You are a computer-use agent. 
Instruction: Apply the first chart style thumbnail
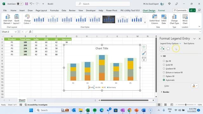[39, 19]
